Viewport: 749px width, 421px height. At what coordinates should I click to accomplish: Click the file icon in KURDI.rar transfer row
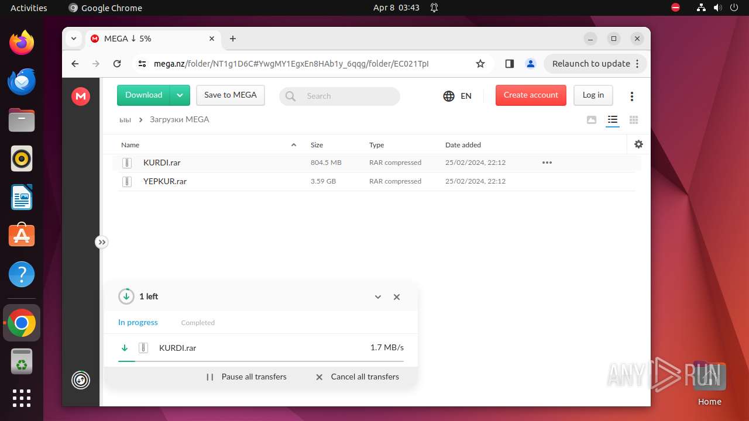143,348
